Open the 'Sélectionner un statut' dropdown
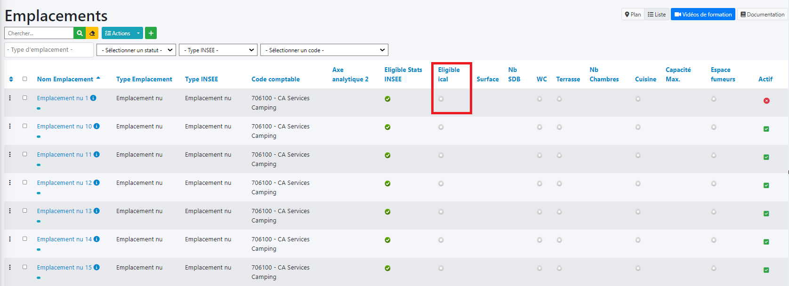This screenshot has height=286, width=789. pos(137,50)
